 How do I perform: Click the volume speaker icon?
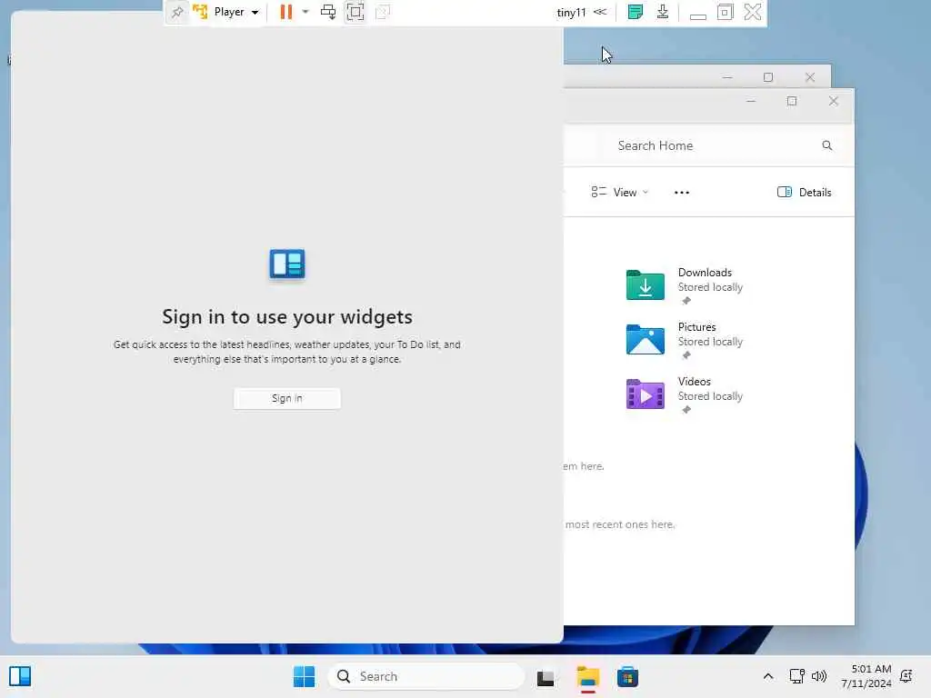pos(819,676)
